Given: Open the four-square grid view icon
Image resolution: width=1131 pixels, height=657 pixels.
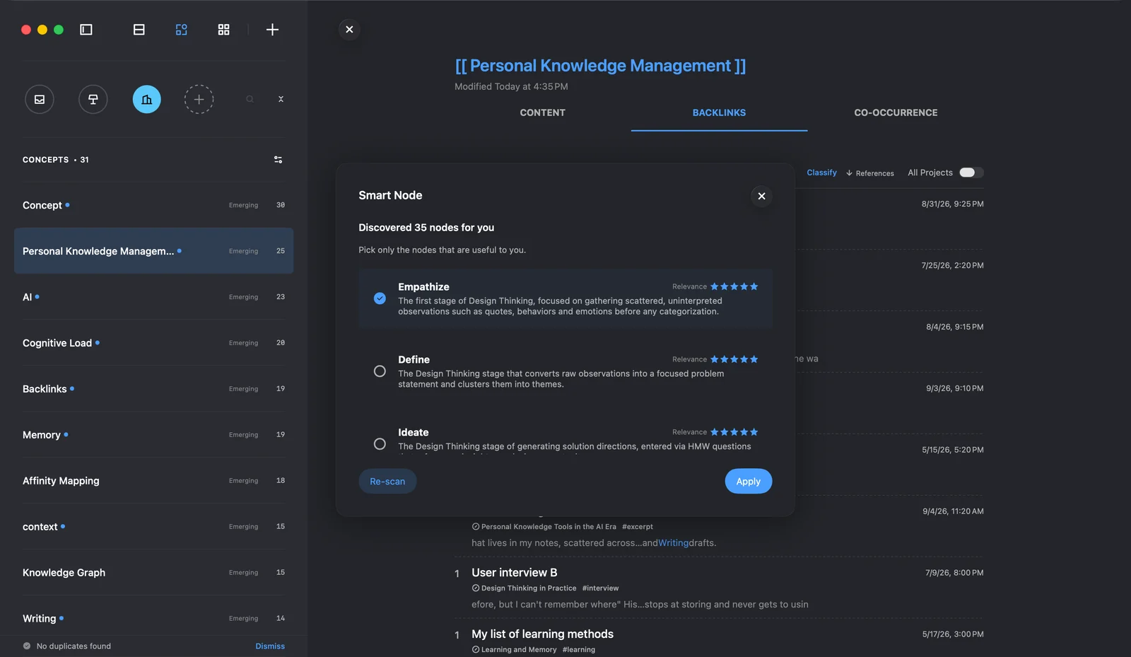Looking at the screenshot, I should click(223, 30).
